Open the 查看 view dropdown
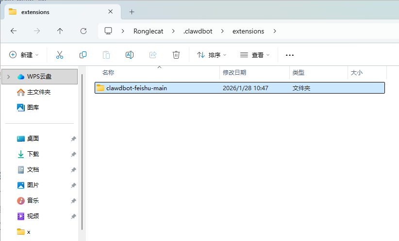The image size is (399, 241). [255, 55]
